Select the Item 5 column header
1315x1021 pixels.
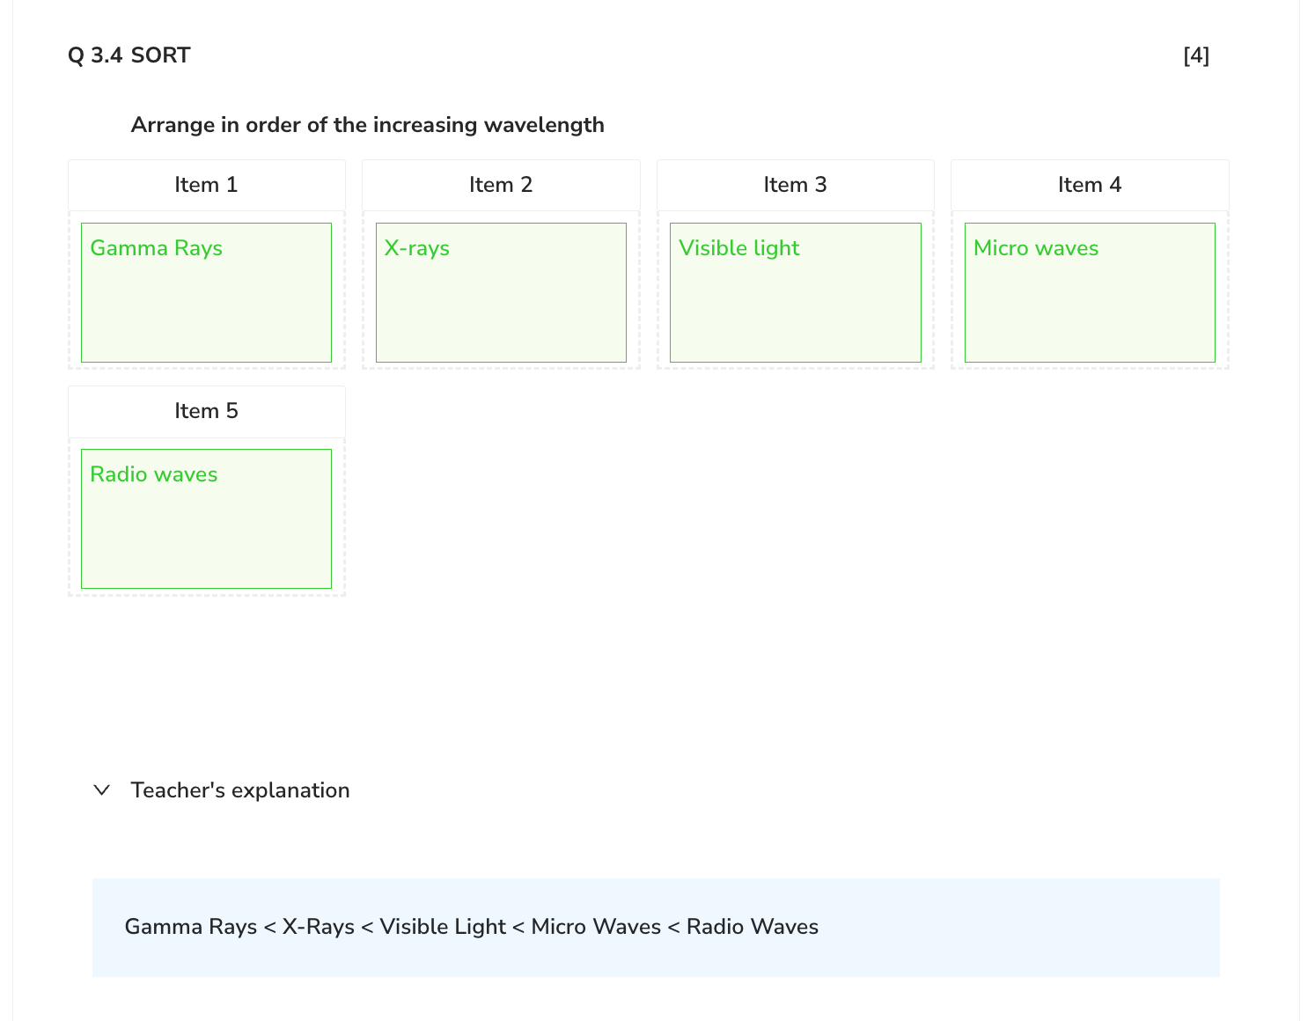pos(206,411)
